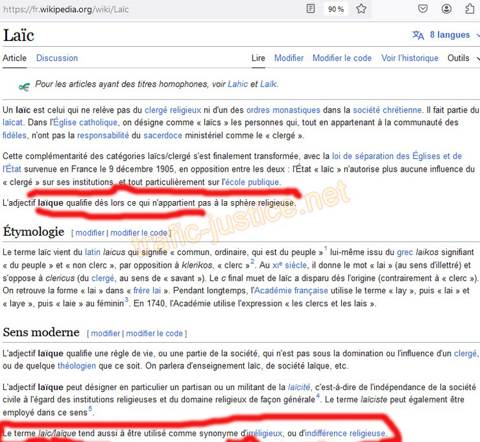The width and height of the screenshot is (480, 442).
Task: Click the modifier link beside Étymologie
Action: (90, 233)
